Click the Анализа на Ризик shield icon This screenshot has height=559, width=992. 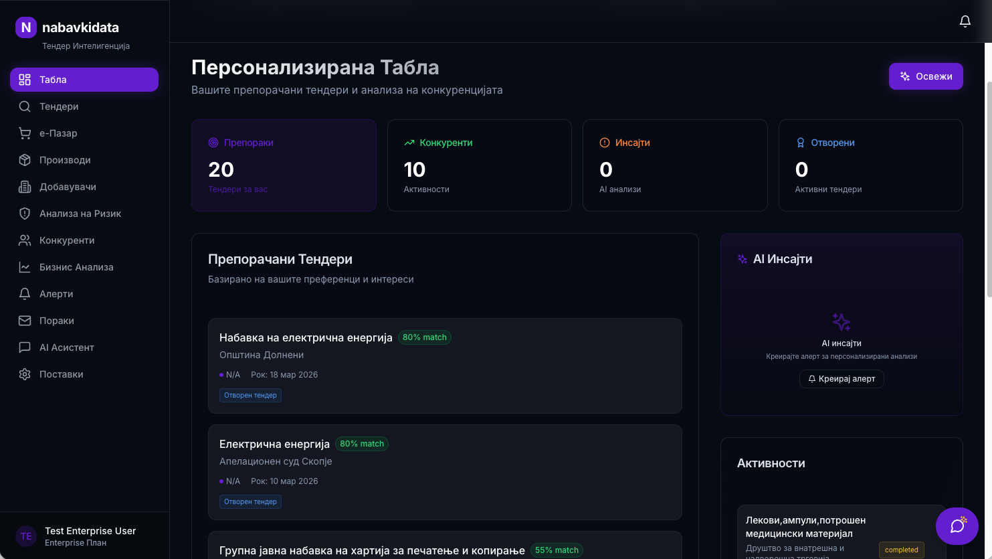pyautogui.click(x=25, y=214)
